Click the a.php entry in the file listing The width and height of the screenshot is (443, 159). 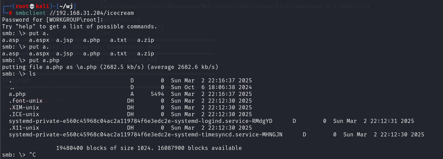17,94
